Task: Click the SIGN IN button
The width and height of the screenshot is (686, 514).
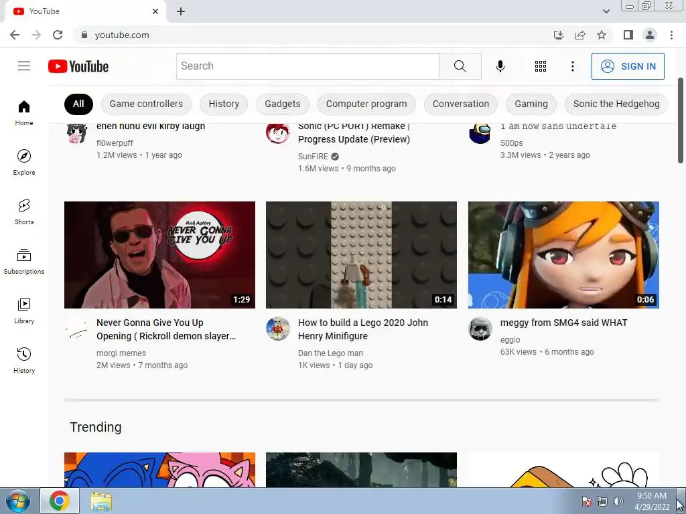Action: point(627,66)
